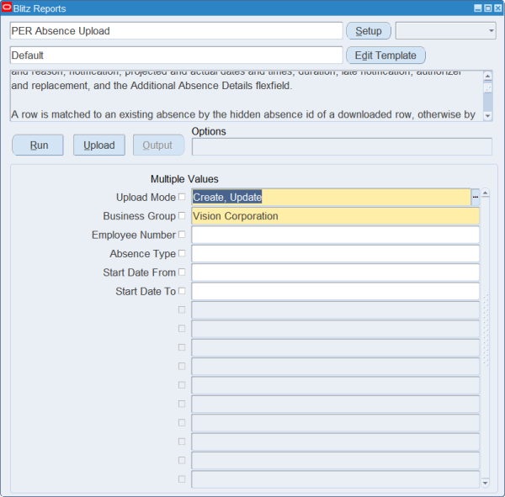The image size is (505, 497).
Task: Click the Blitz Reports window title
Action: (40, 8)
